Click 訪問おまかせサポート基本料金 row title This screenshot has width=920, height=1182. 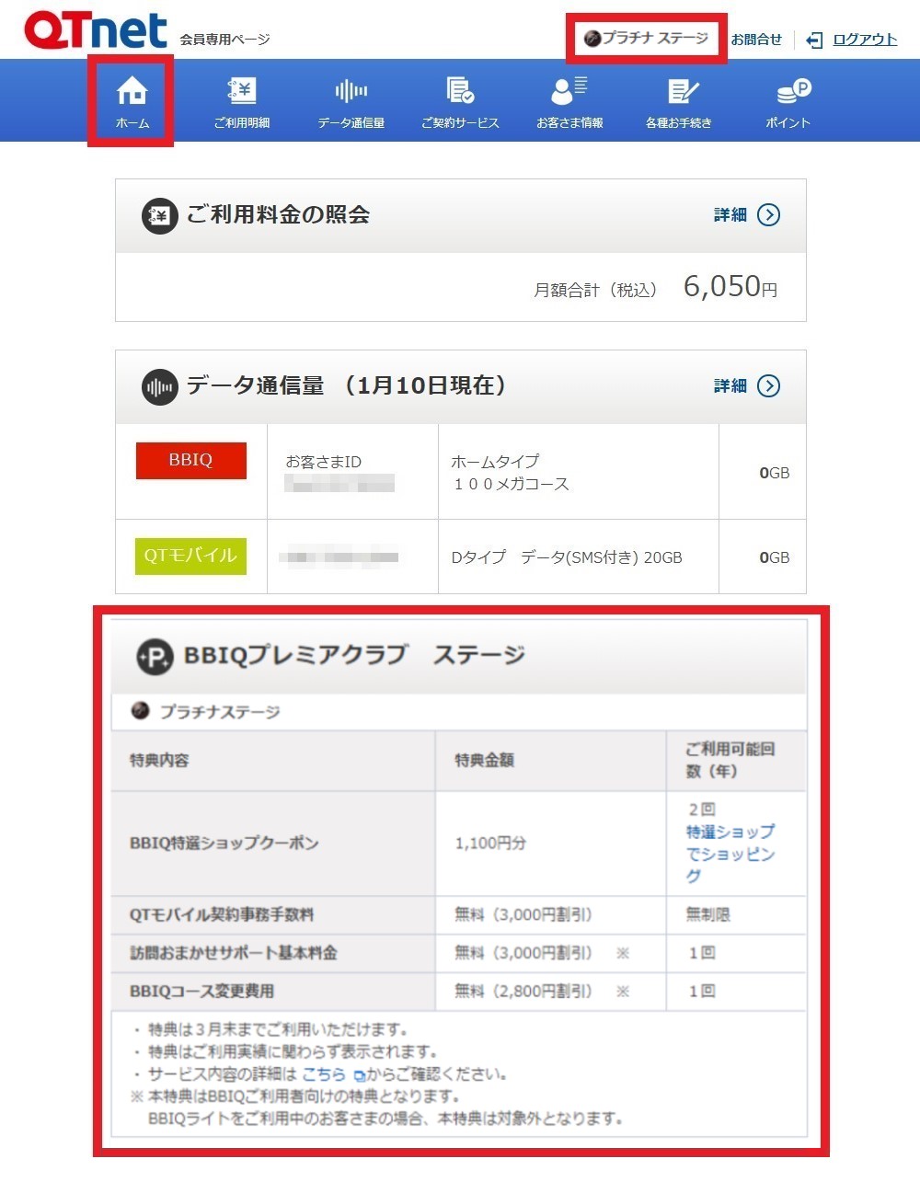tap(234, 953)
